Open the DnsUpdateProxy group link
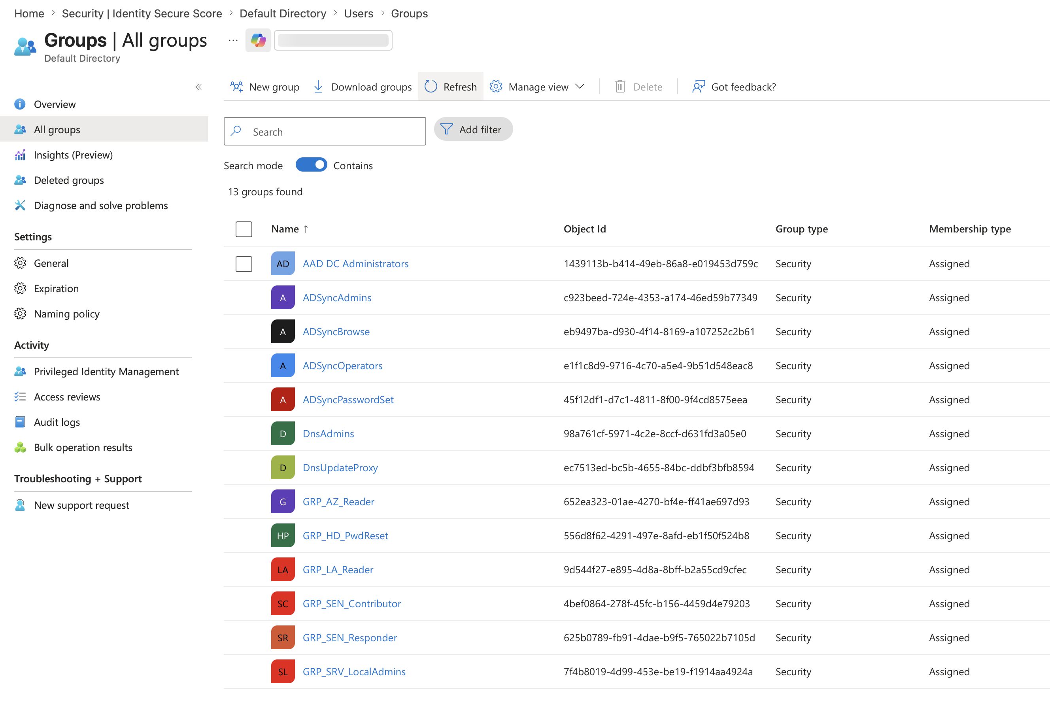Screen dimensions: 1050x714 [x=340, y=468]
